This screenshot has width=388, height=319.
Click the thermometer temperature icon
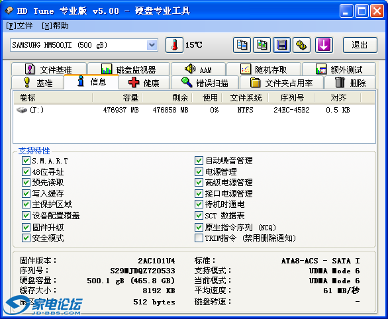coord(174,45)
